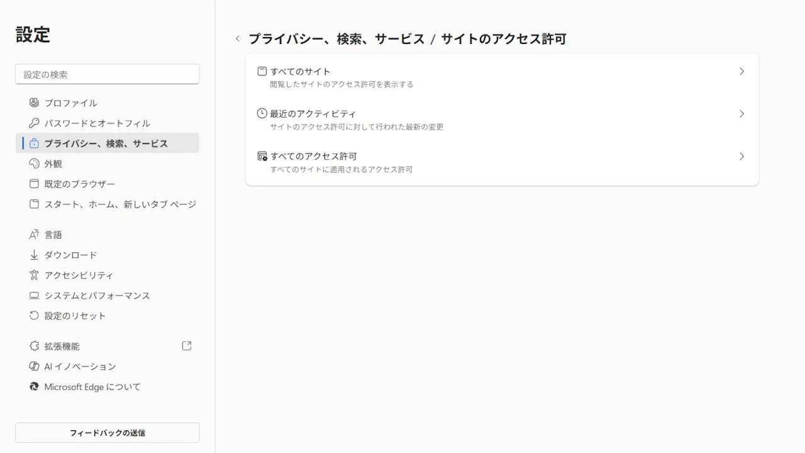Click the accessibility figure icon
The image size is (805, 453).
(34, 275)
